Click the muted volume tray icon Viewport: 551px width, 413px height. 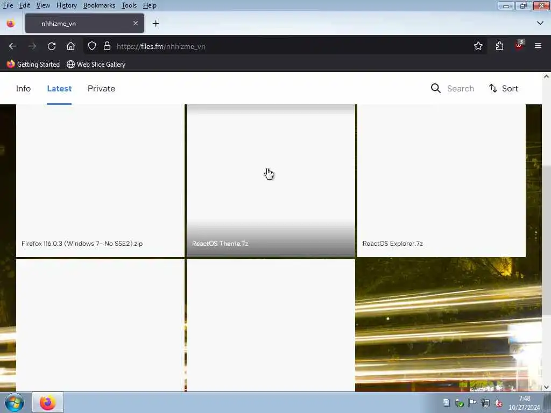pos(498,403)
